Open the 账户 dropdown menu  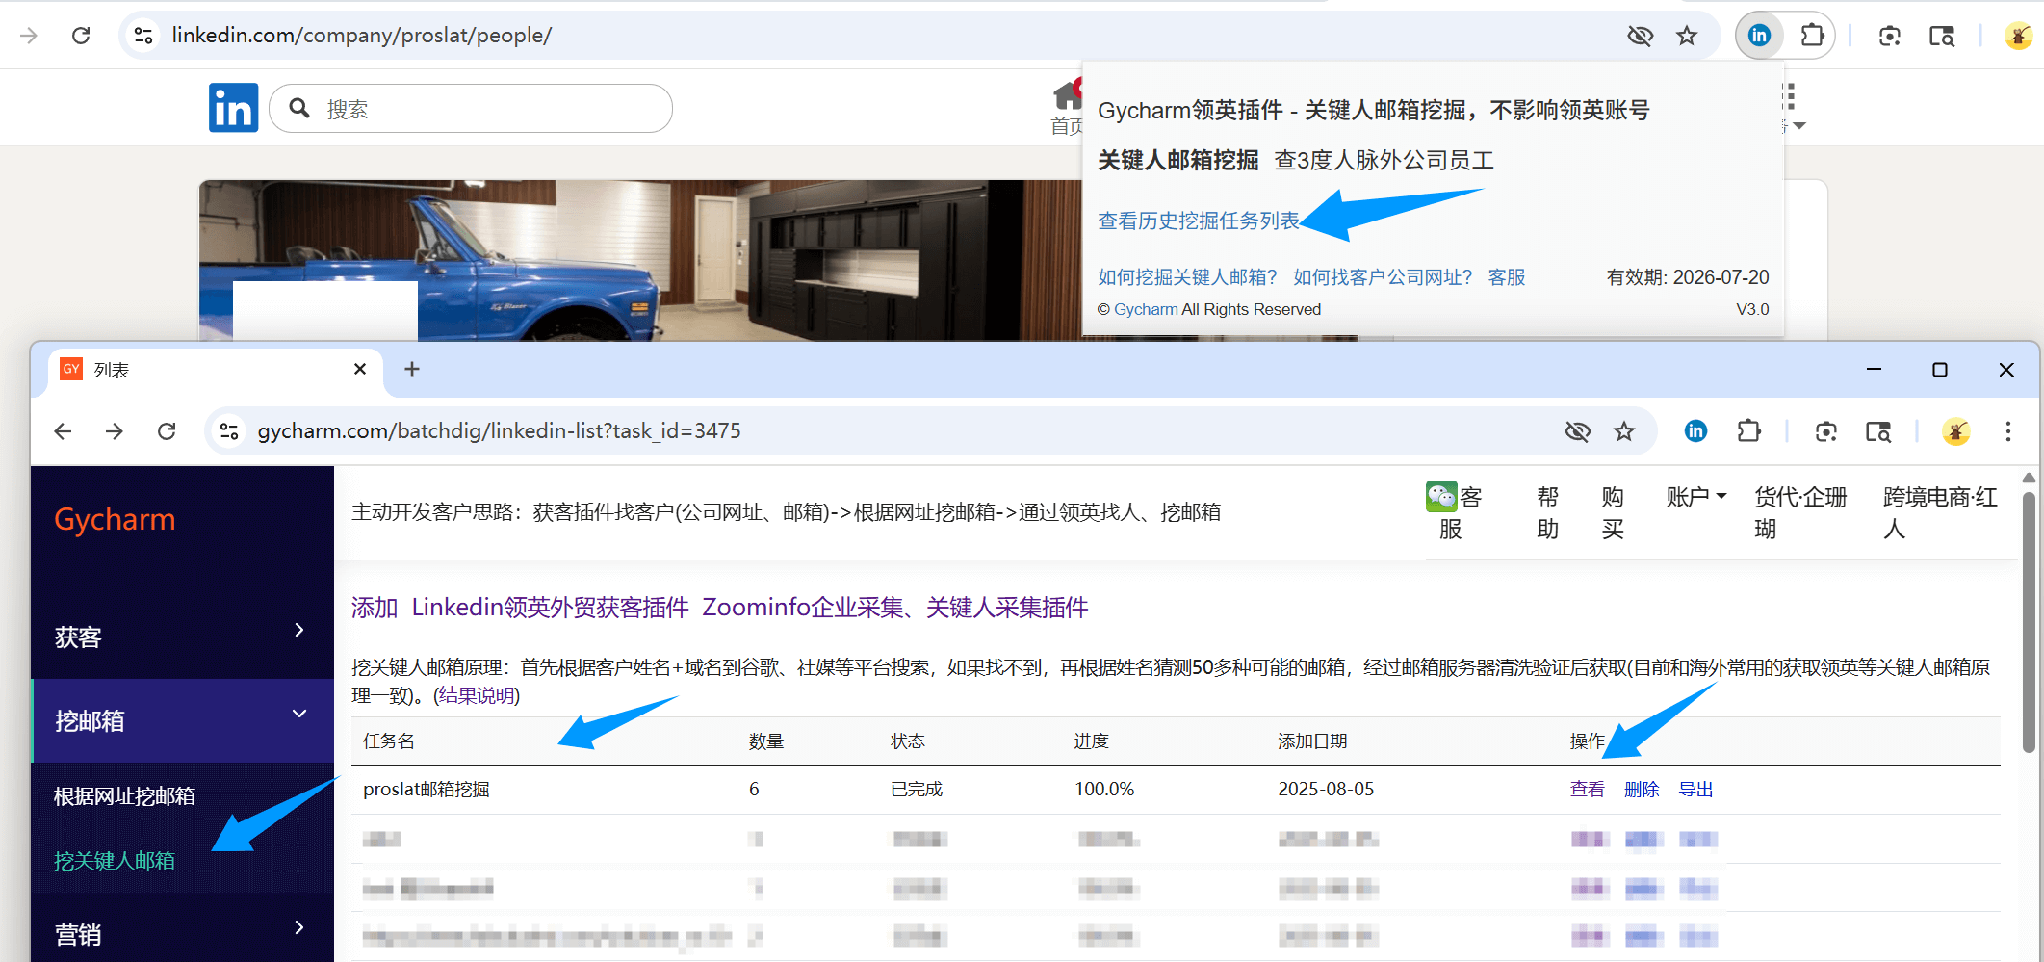(1695, 497)
